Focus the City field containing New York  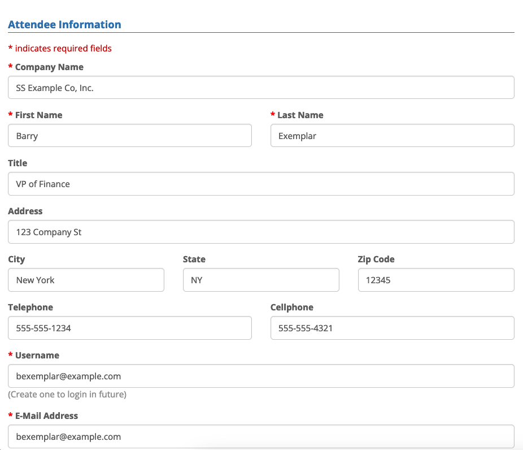tap(86, 280)
